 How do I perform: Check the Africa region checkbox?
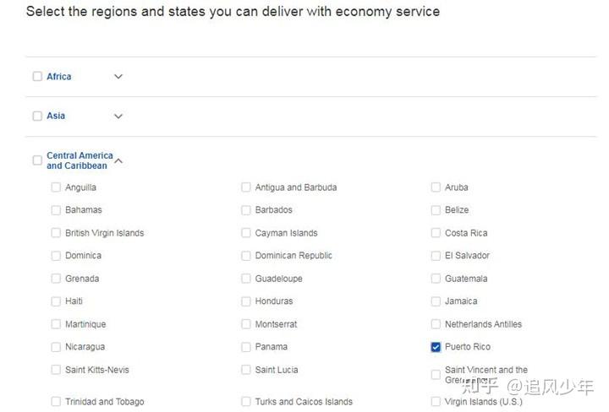pyautogui.click(x=37, y=77)
